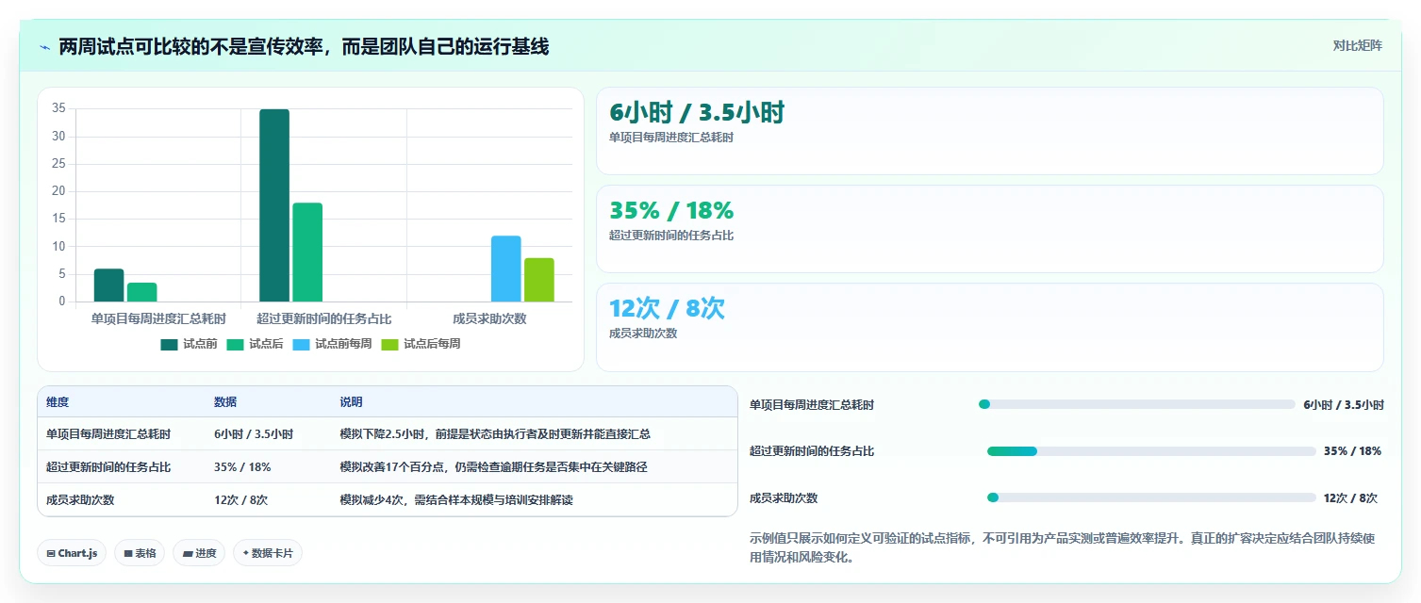Click the note starting 模拟改善17个百分点
Image resolution: width=1421 pixels, height=603 pixels.
[x=493, y=467]
